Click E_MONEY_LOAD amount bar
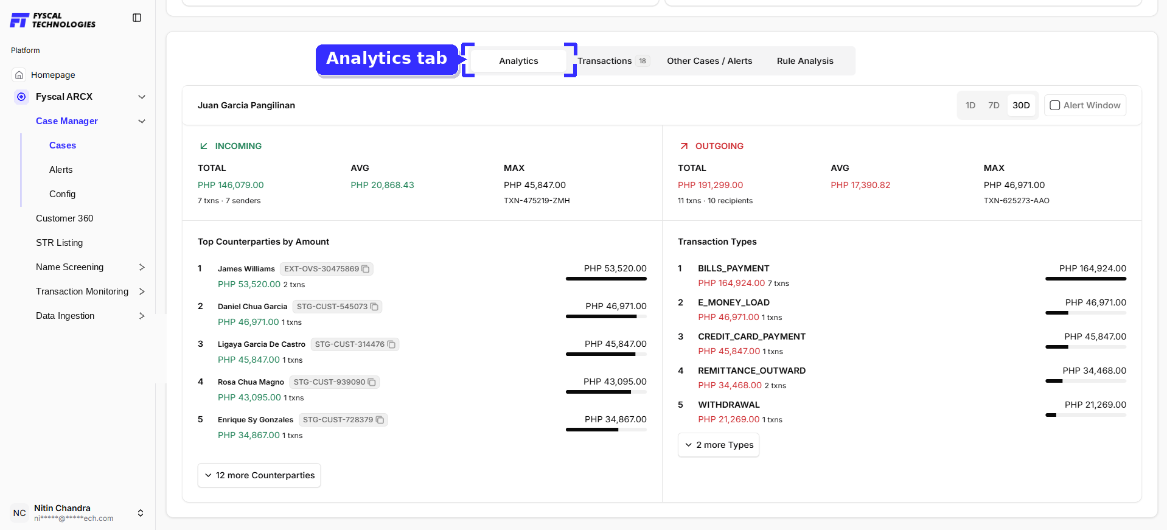The image size is (1167, 530). pos(1085,313)
